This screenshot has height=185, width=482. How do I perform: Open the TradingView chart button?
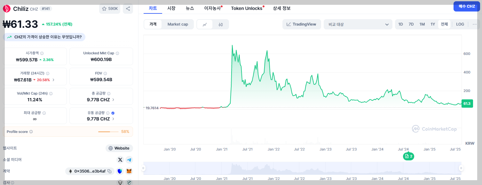point(302,24)
